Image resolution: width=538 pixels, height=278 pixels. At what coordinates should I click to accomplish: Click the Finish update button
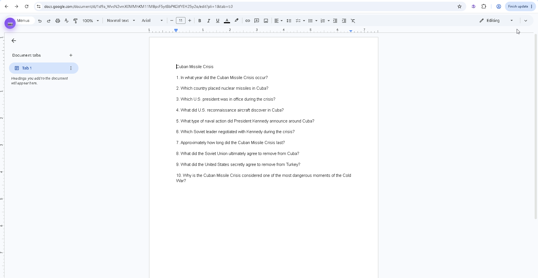(x=520, y=6)
